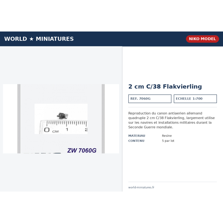The width and height of the screenshot is (223, 223).
Task: Click the miniature gun model in photo
Action: (x=62, y=116)
